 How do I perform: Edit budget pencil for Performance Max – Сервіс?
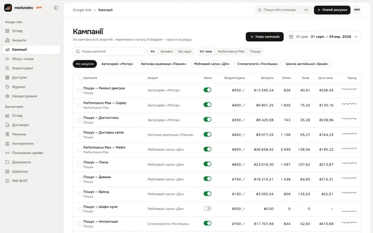244,105
